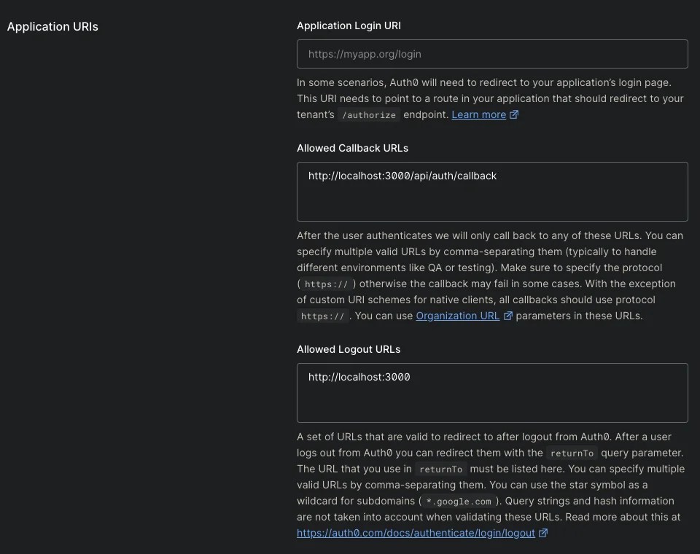Image resolution: width=700 pixels, height=554 pixels.
Task: Click external icon after logout docs URL
Action: click(x=543, y=534)
